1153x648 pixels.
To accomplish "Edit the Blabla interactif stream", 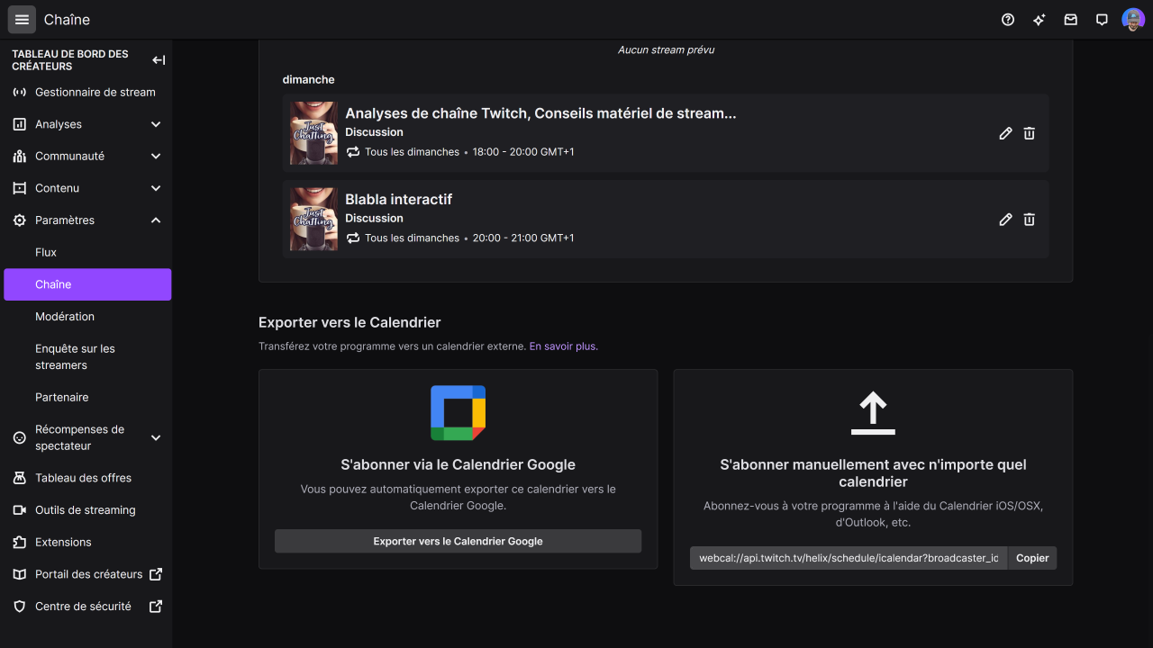I will coord(1005,220).
